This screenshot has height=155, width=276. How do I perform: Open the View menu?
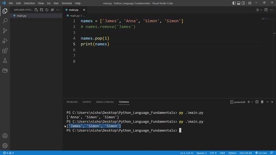point(41,3)
